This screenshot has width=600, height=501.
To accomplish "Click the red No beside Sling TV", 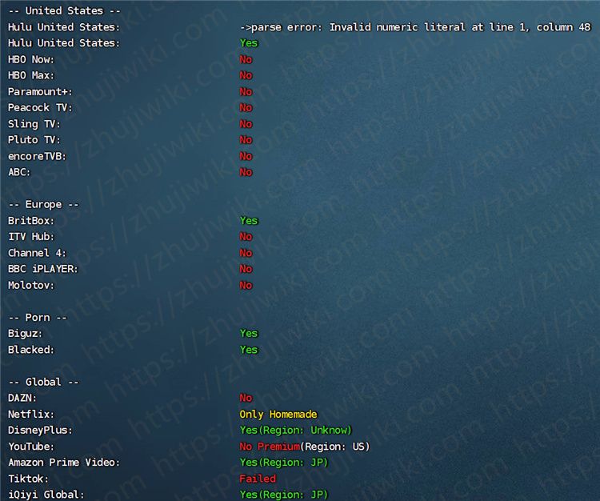I will click(246, 124).
